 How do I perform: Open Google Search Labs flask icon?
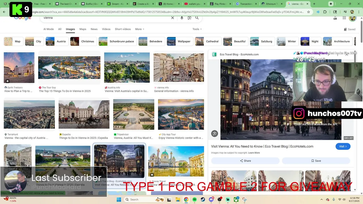(x=335, y=18)
